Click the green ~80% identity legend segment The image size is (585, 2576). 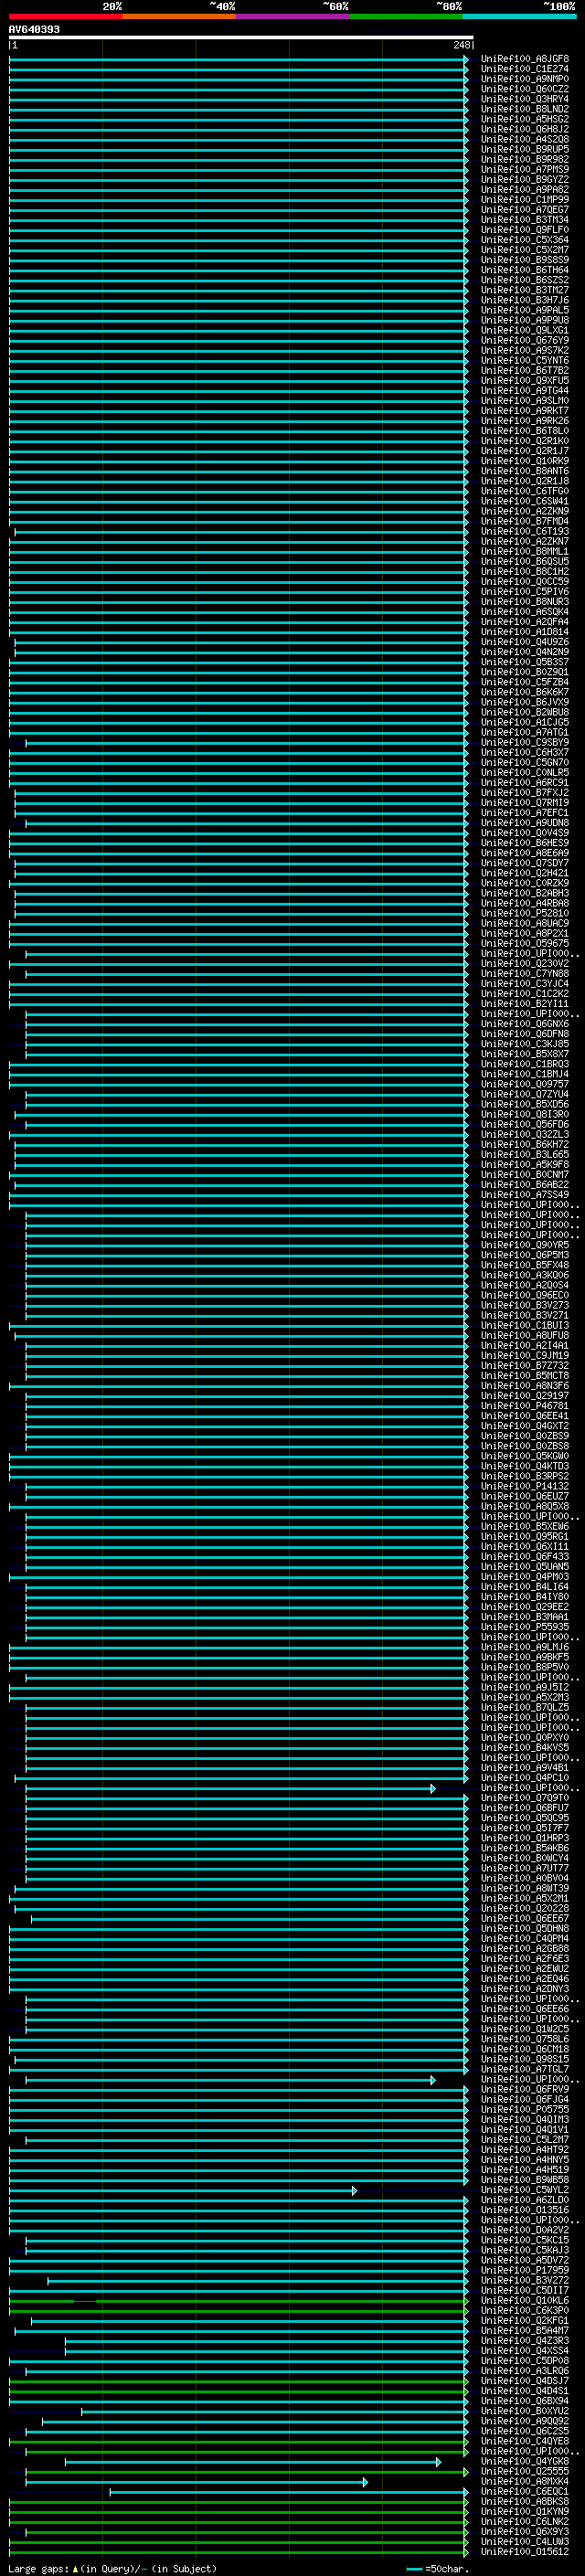405,16
